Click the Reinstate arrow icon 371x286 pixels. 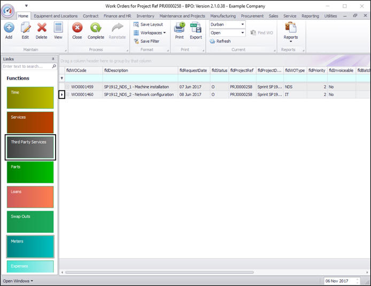[x=118, y=28]
